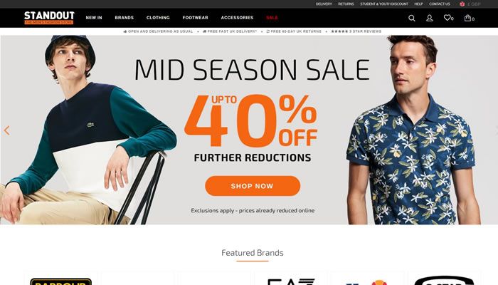Go to the Sale section

(272, 18)
